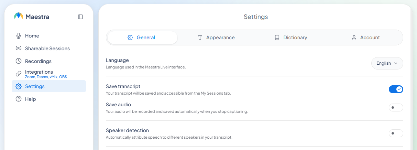
Task: Click 'Language used in the Maestra Live interface' text
Action: (146, 67)
